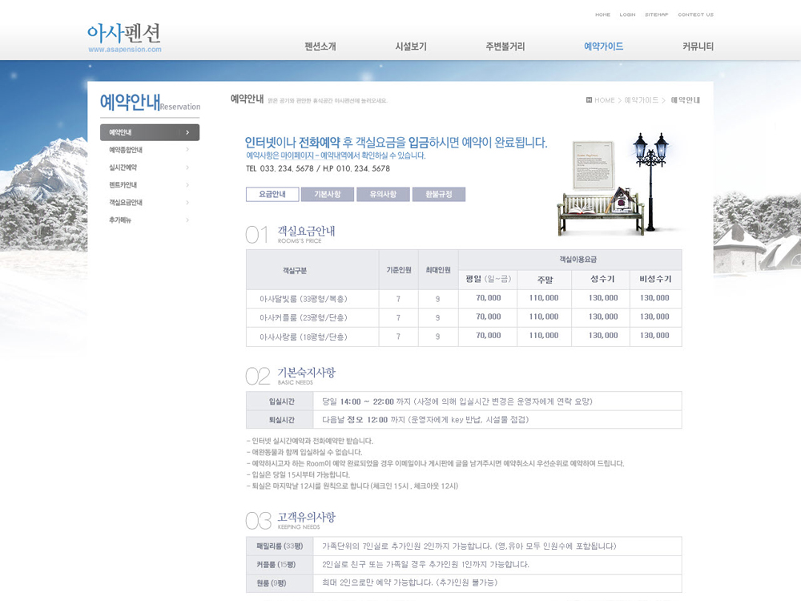Switch to the 유의사항 tab

[383, 195]
